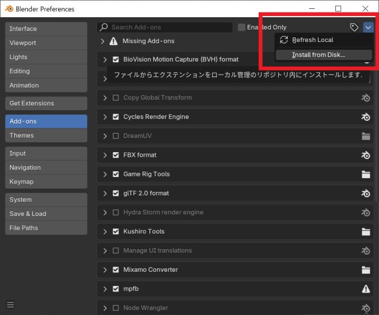Click the search magnifier icon
The image size is (379, 315).
pos(104,27)
